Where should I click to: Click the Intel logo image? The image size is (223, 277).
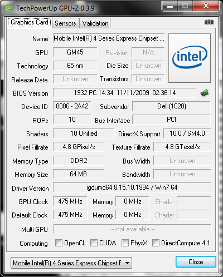point(190,58)
